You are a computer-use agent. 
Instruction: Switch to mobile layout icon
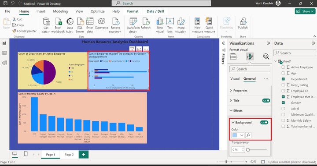pyautogui.click(x=26, y=154)
